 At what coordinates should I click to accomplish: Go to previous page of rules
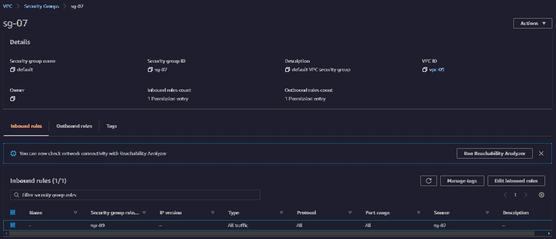tap(505, 195)
